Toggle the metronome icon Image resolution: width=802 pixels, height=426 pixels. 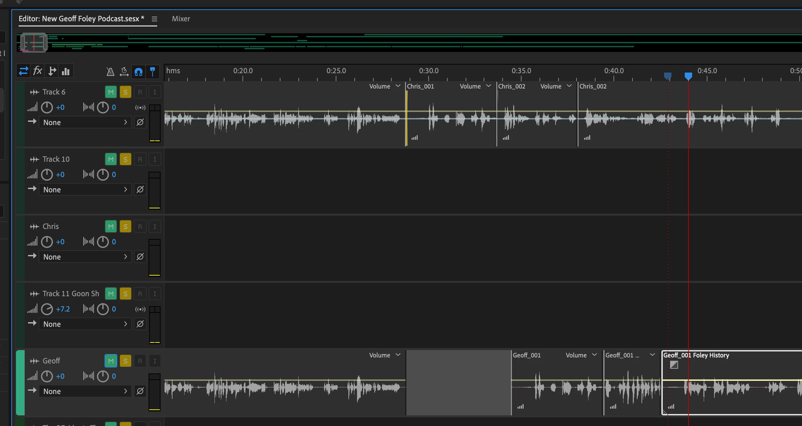pyautogui.click(x=110, y=72)
